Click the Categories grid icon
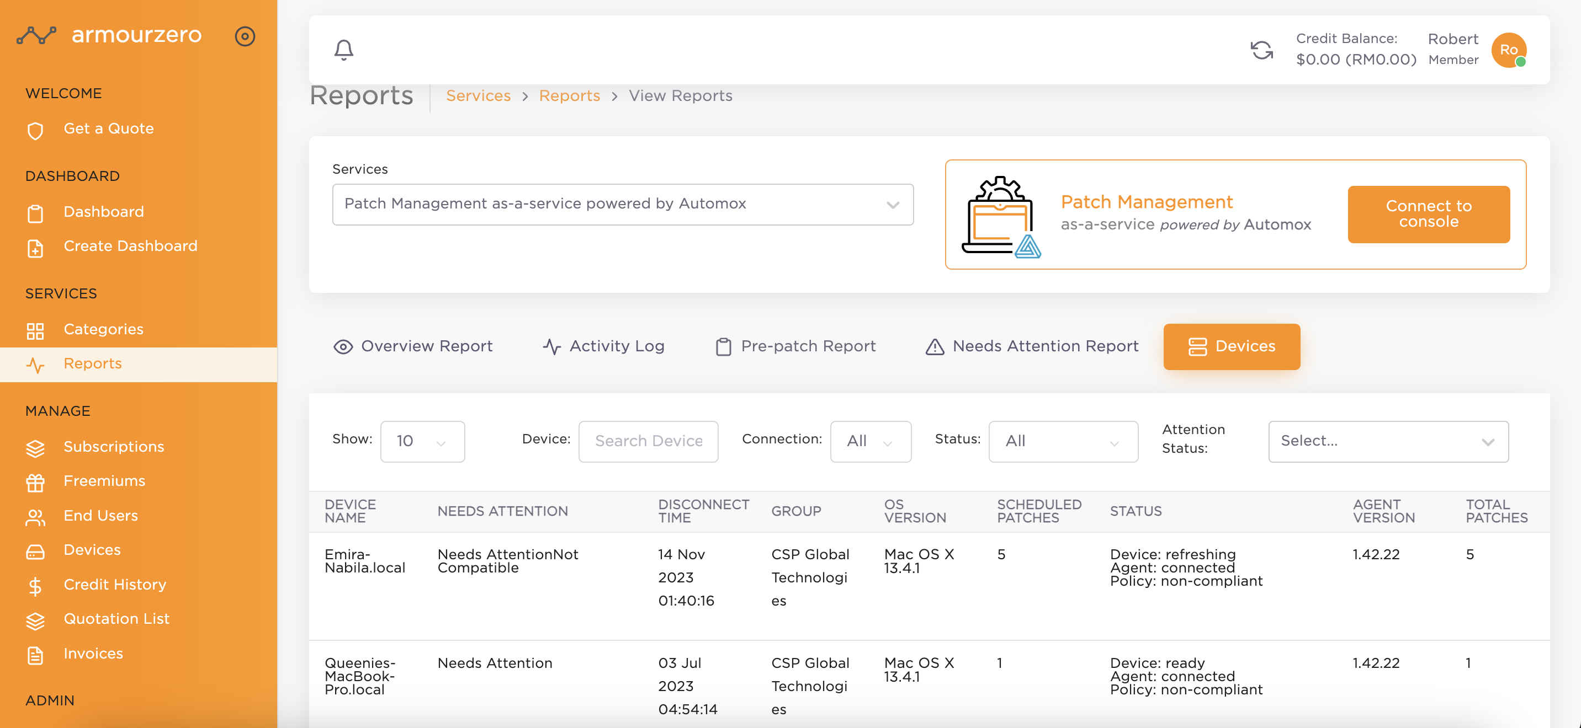The height and width of the screenshot is (728, 1581). tap(35, 330)
